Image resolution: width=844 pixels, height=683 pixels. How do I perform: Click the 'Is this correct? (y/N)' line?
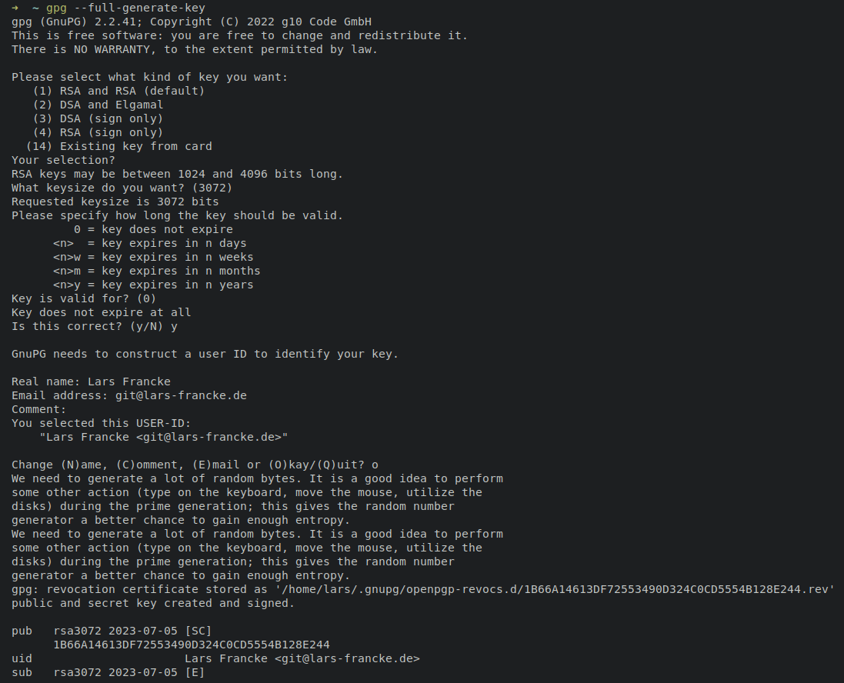(x=95, y=327)
